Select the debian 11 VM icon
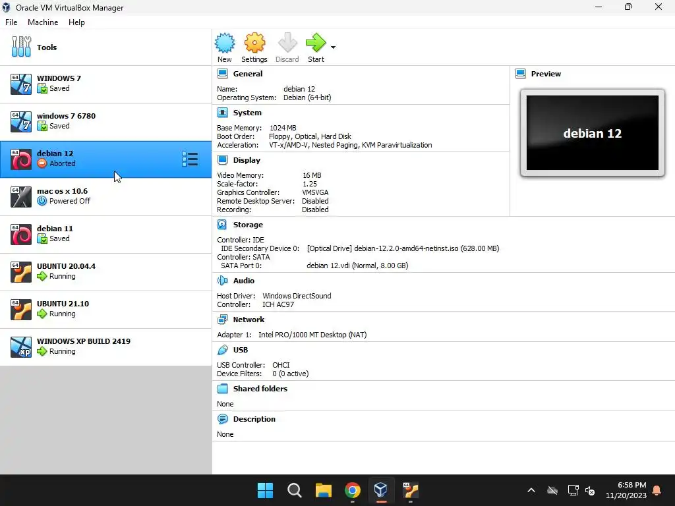 tap(21, 234)
